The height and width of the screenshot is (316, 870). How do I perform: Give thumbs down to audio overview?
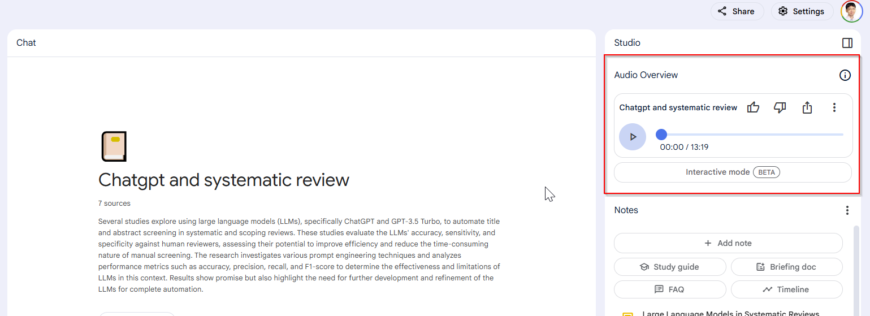pos(780,107)
